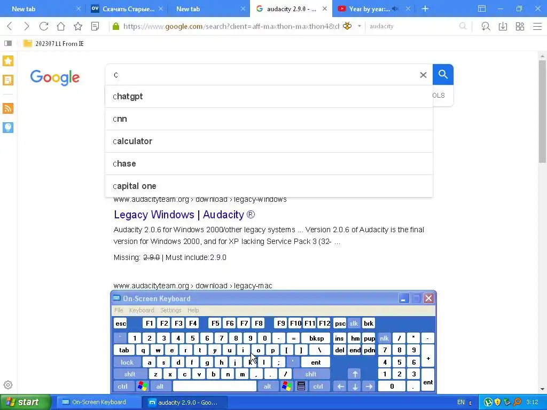Open reader mode icon in toolbar
547x410 pixels.
tap(95, 26)
